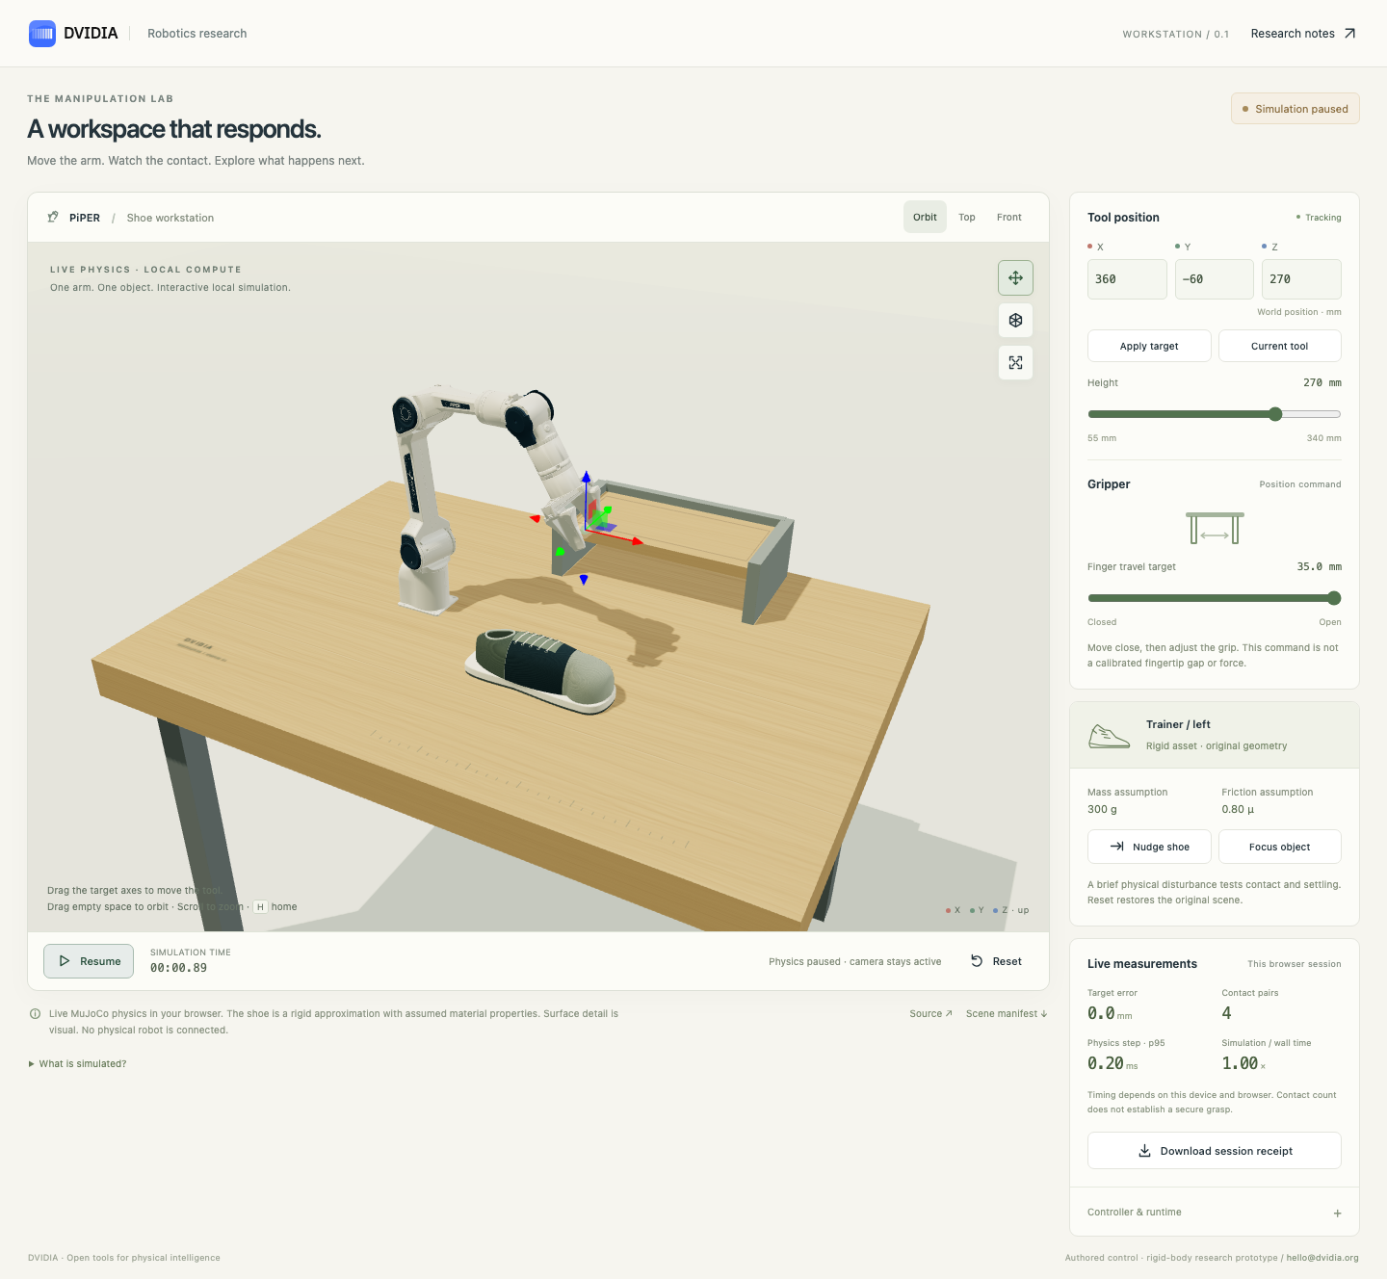Click the Current tool button

click(x=1279, y=346)
